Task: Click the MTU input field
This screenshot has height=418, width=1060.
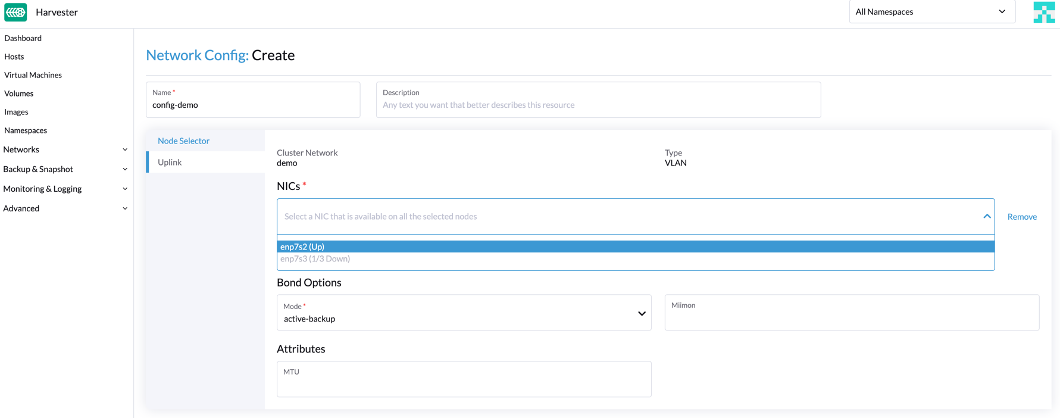Action: [464, 383]
